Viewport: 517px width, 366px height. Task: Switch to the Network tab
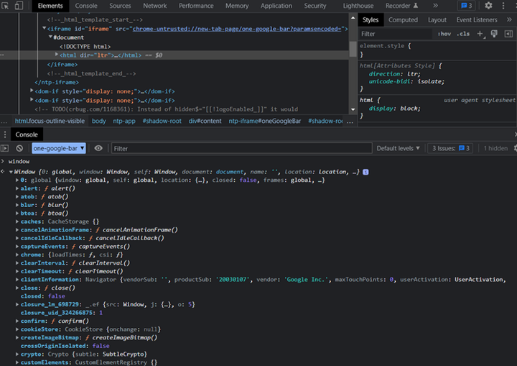[154, 6]
